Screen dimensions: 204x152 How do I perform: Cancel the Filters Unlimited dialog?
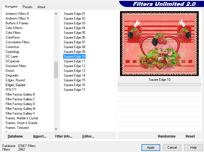[172, 148]
